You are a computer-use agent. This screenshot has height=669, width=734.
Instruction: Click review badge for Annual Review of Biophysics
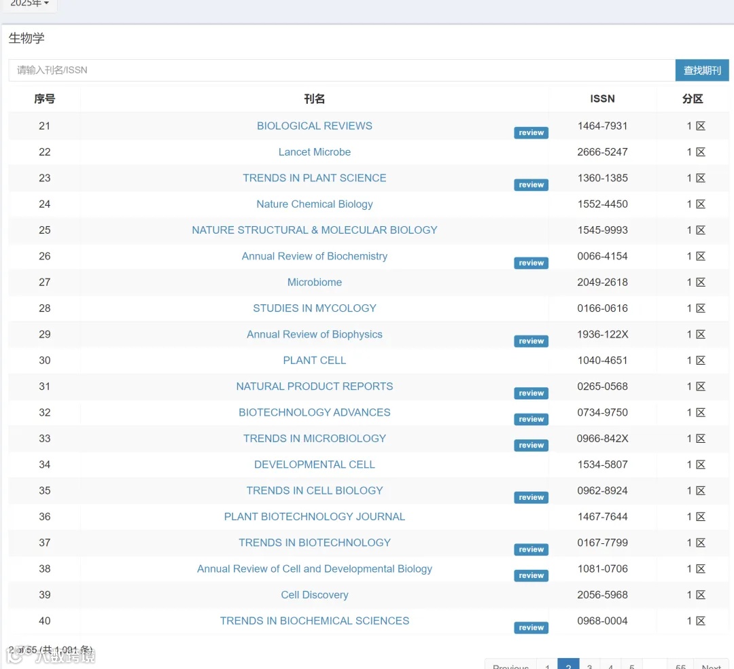pyautogui.click(x=531, y=341)
